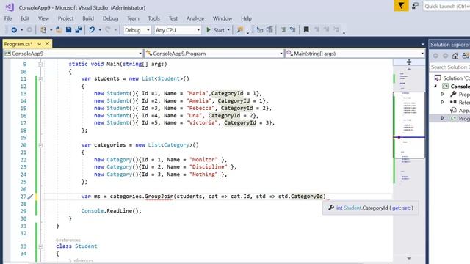This screenshot has width=470, height=264.
Task: Open the File menu
Action: coord(8,18)
